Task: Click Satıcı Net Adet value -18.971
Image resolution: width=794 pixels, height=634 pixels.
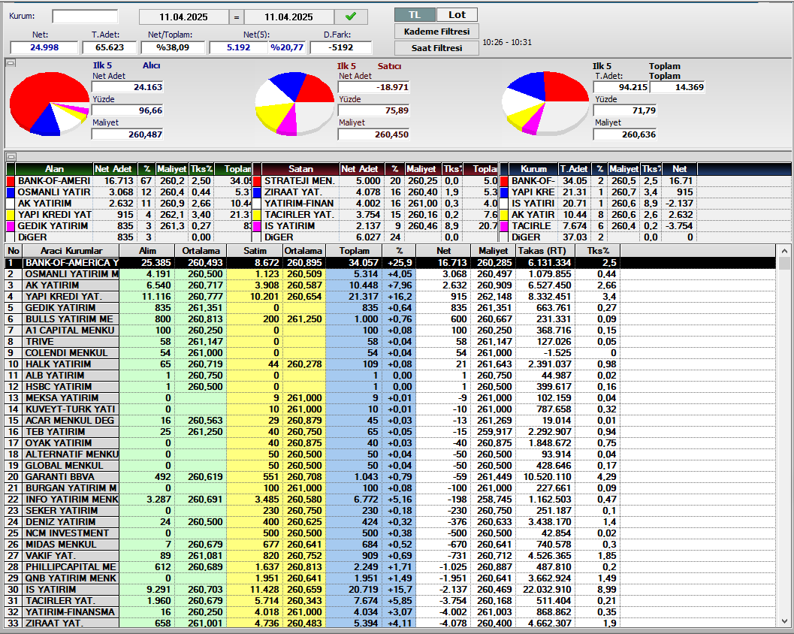Action: click(373, 87)
